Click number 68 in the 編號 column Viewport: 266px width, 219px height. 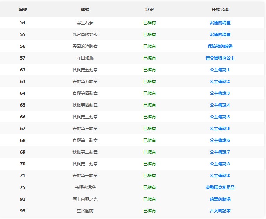pyautogui.click(x=23, y=140)
